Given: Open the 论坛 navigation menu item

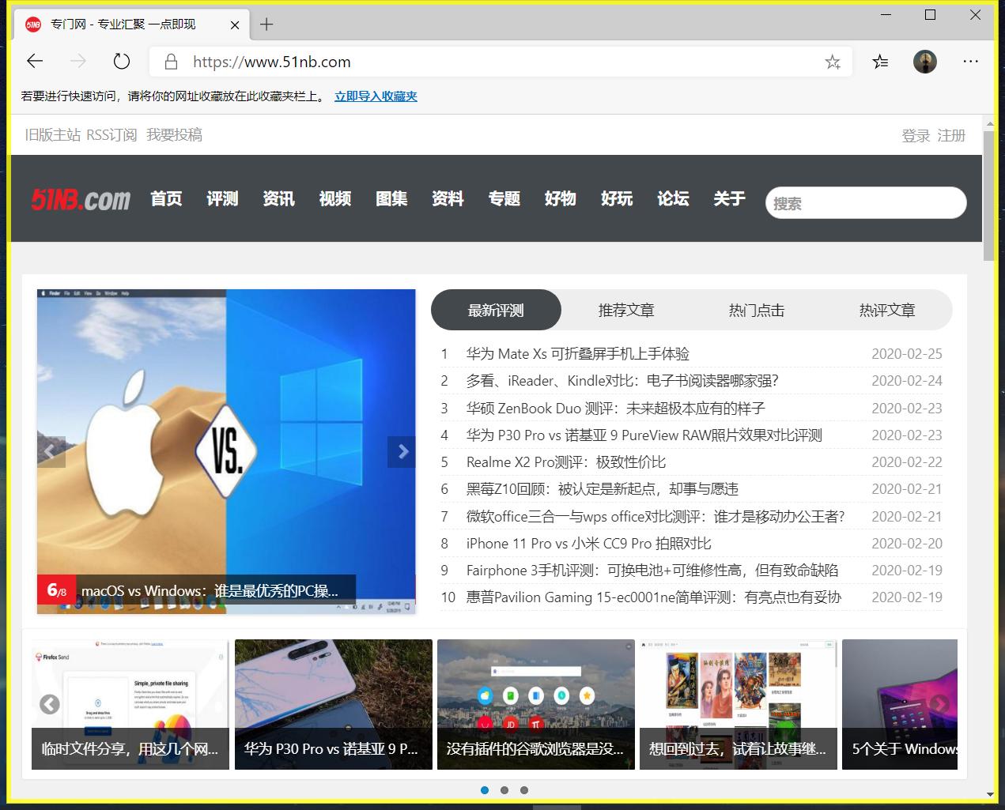Looking at the screenshot, I should 673,199.
